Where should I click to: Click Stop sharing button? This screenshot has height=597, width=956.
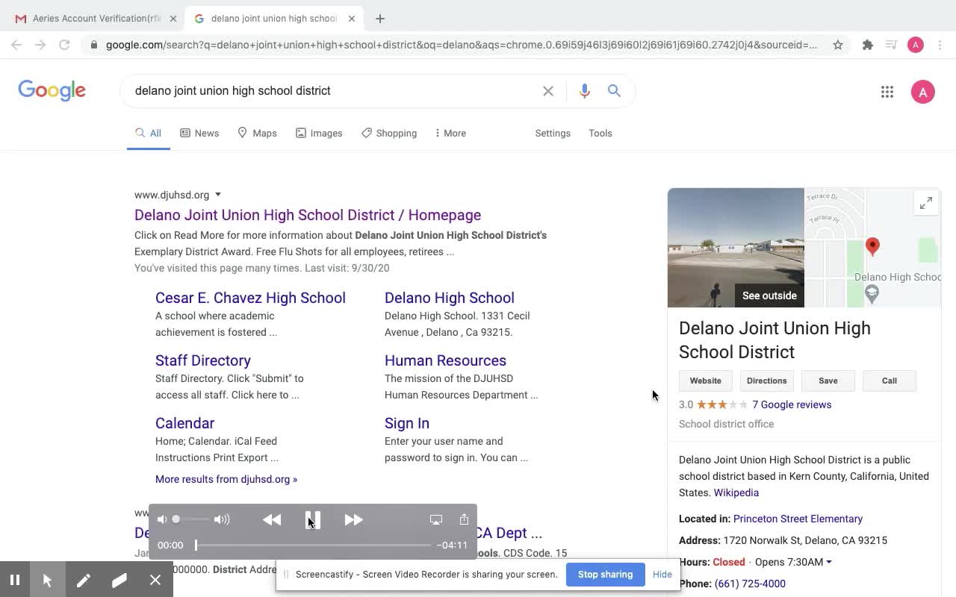pyautogui.click(x=605, y=575)
